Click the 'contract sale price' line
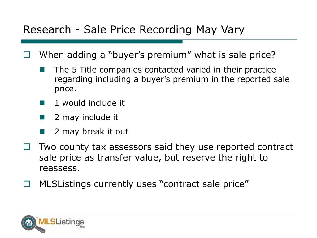The width and height of the screenshot is (317, 238). 144,184
